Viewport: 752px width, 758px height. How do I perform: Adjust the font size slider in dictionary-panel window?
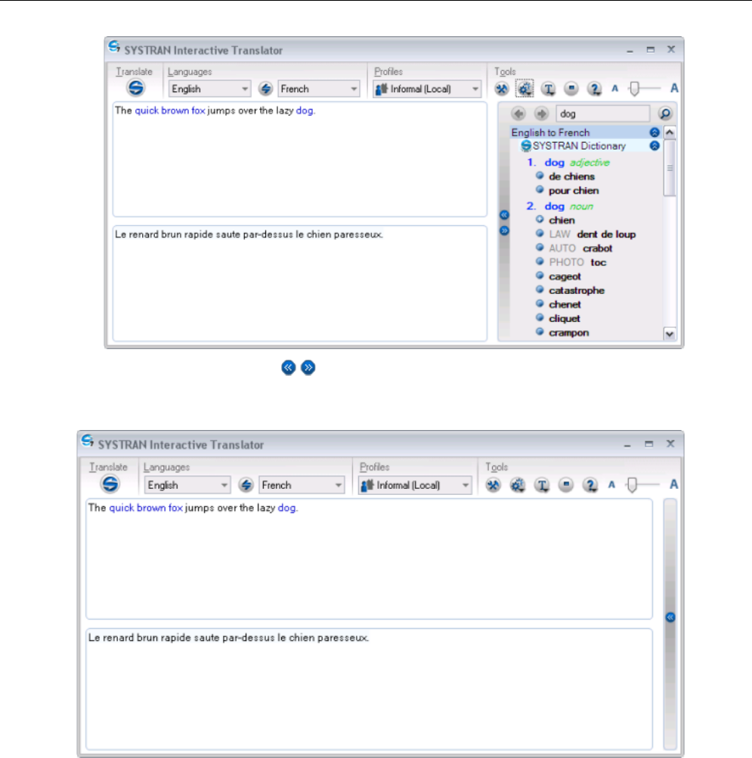tap(635, 88)
